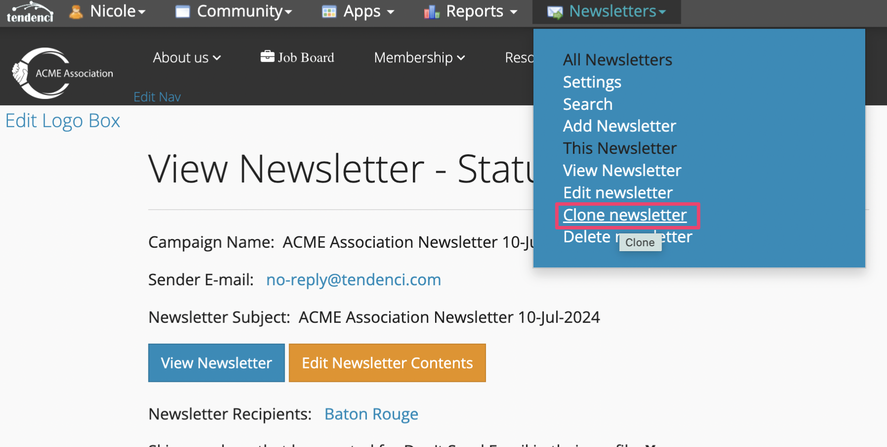Open the Baton Rouge recipients link
The image size is (887, 447).
point(371,414)
